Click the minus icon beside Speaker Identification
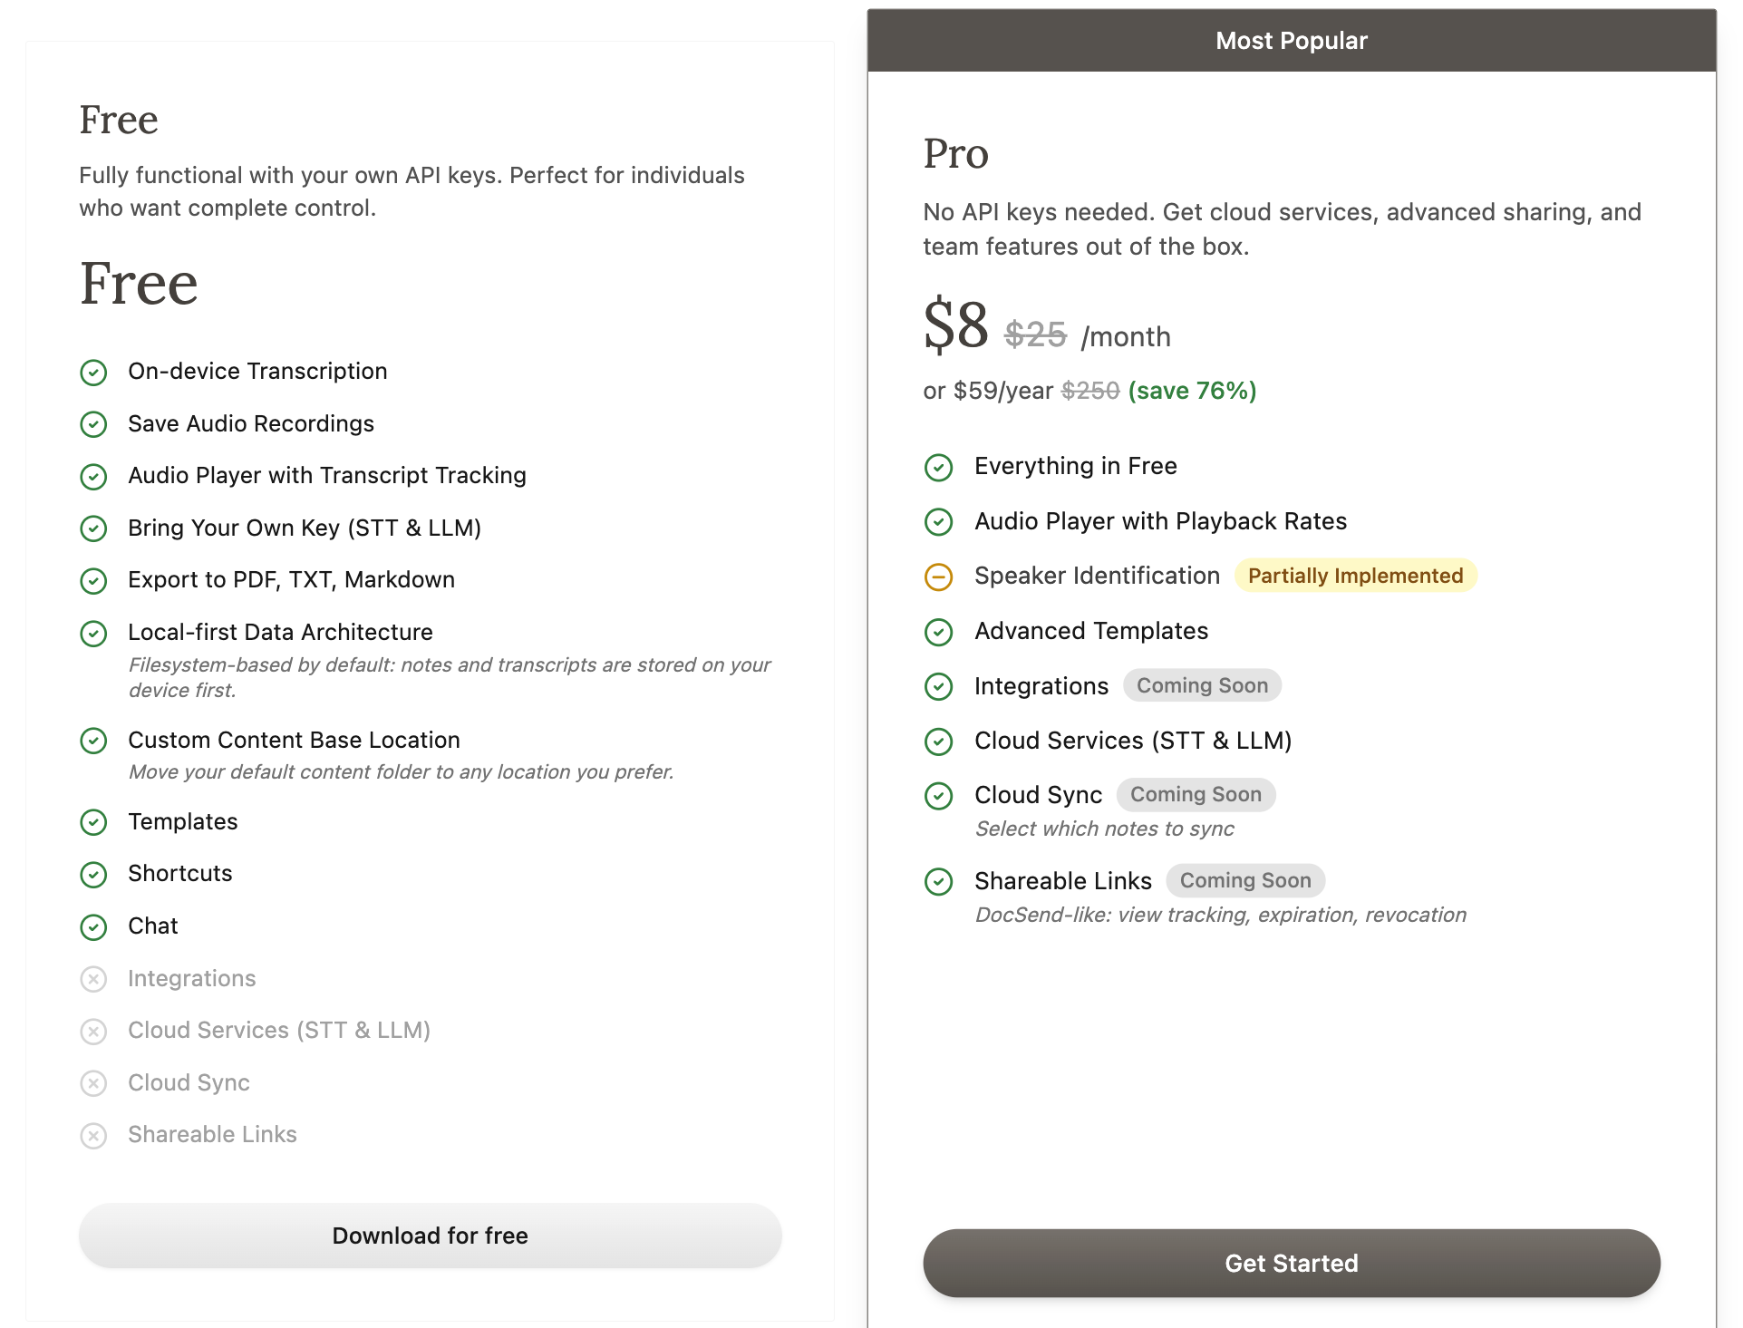Image resolution: width=1743 pixels, height=1328 pixels. tap(939, 577)
